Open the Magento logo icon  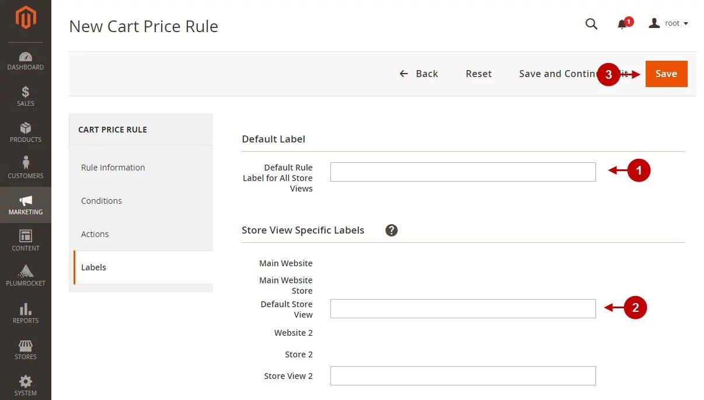click(26, 18)
